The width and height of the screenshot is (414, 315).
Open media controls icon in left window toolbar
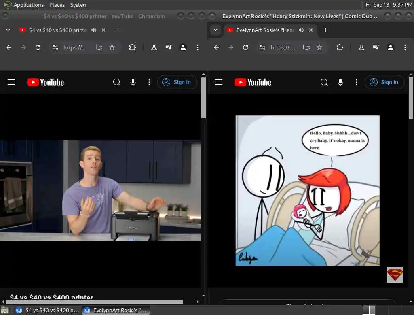[x=169, y=47]
